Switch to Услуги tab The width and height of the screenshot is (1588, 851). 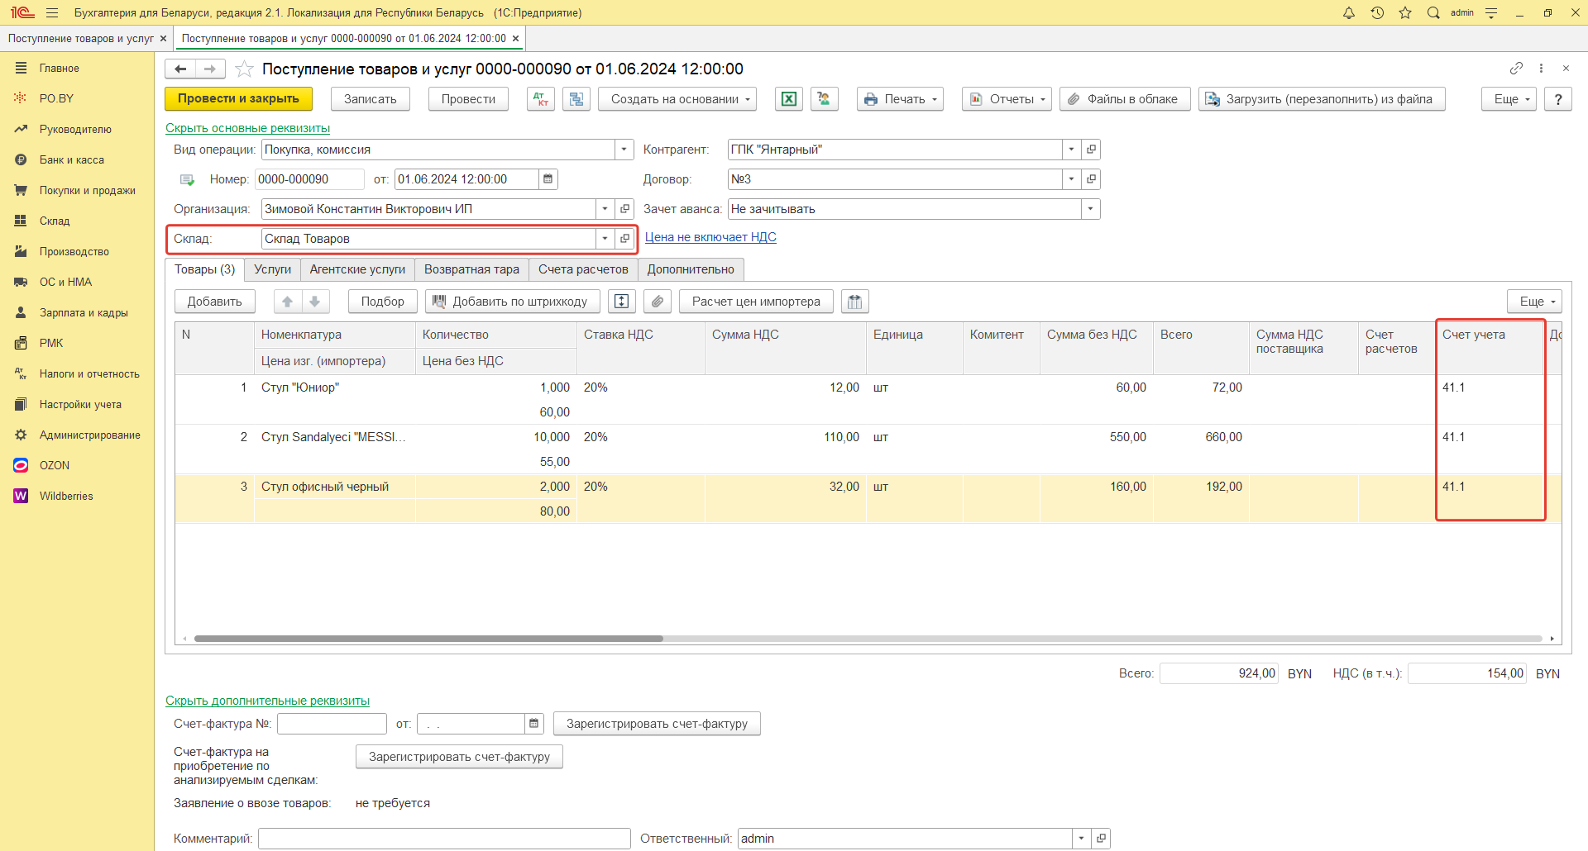272,269
